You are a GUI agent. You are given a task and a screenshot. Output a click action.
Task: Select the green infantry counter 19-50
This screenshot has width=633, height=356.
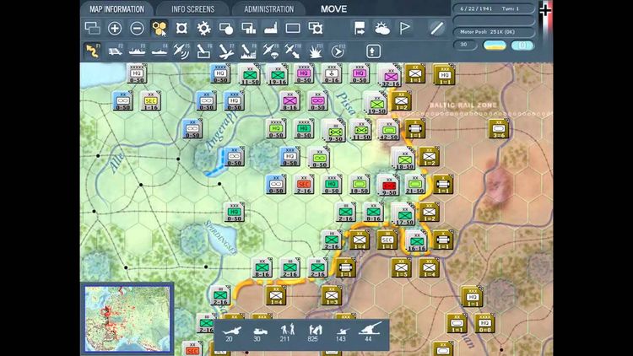pyautogui.click(x=376, y=104)
